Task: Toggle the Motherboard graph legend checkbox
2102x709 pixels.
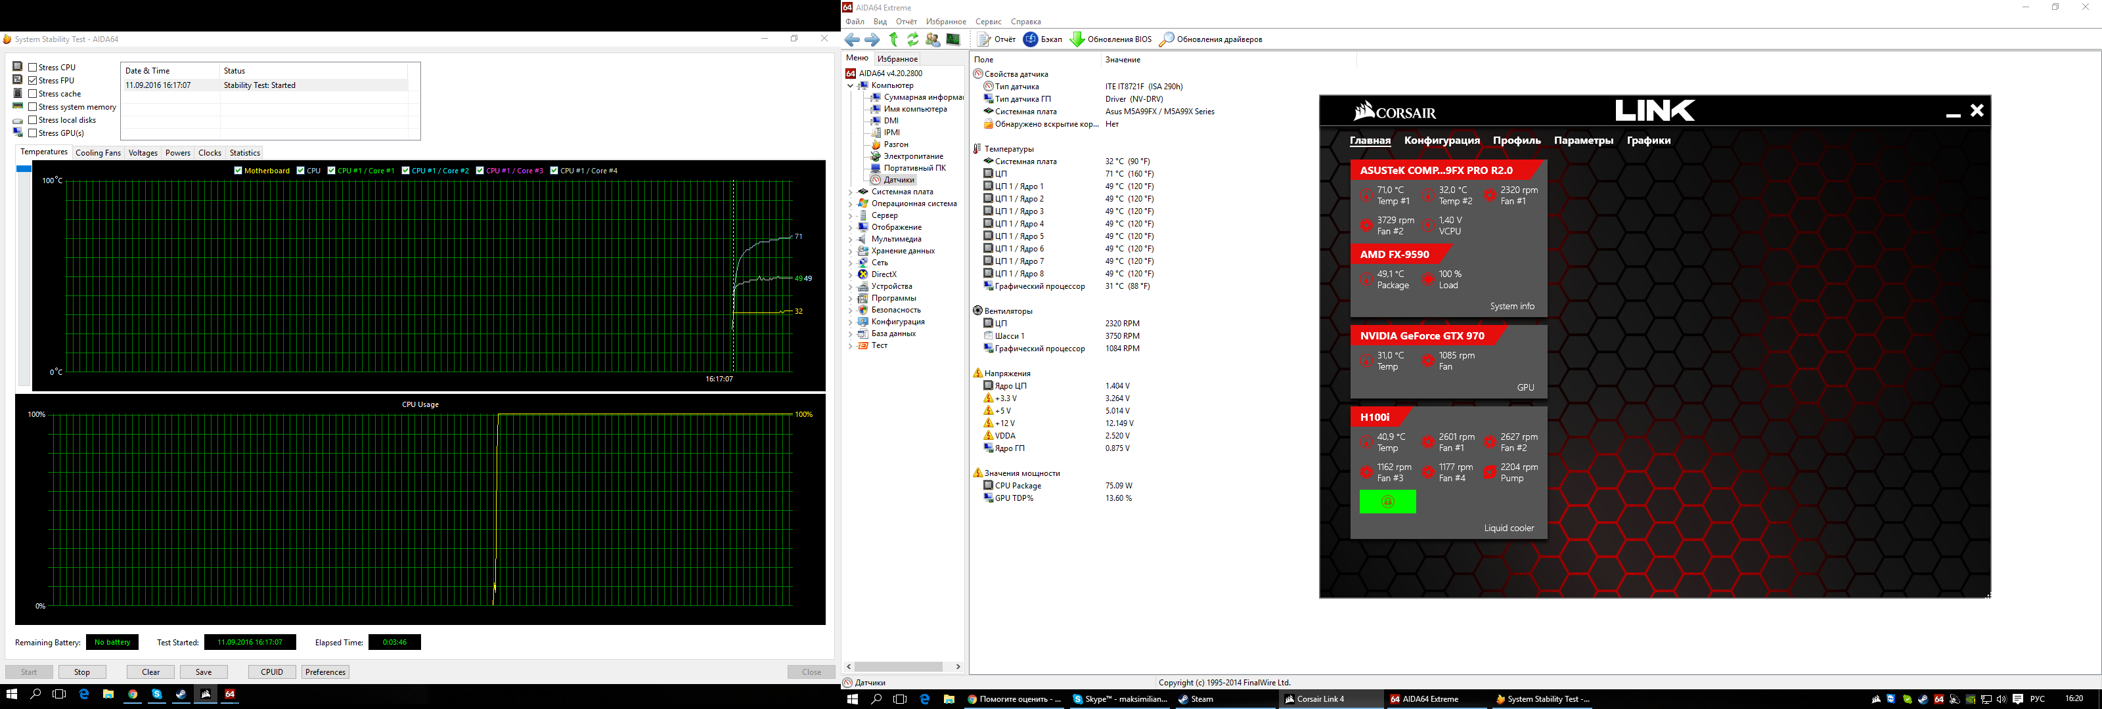Action: pos(238,171)
